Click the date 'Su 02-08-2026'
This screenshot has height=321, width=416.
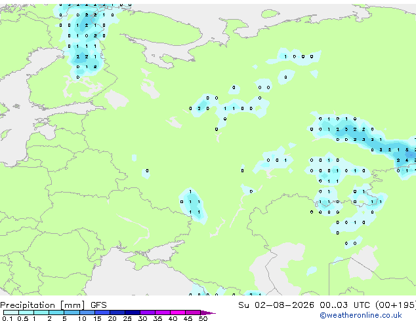(x=276, y=305)
